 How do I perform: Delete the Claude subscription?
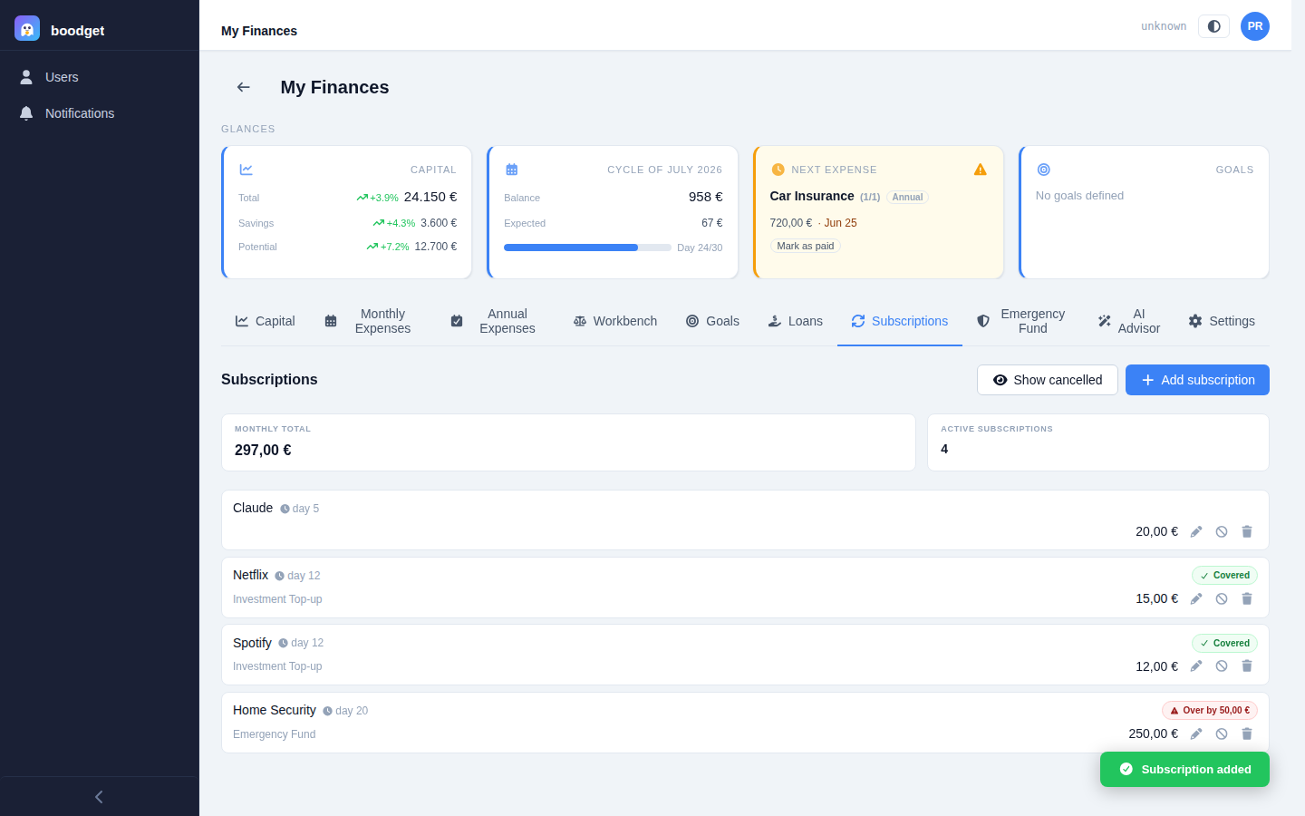point(1247,532)
